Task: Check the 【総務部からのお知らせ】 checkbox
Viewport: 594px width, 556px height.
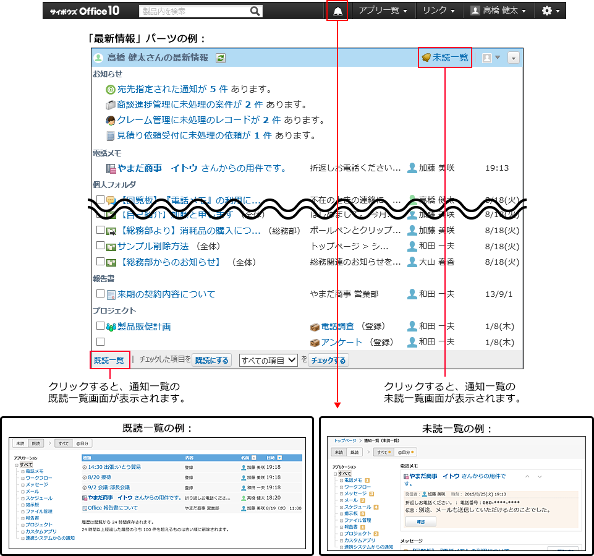Action: click(x=100, y=261)
